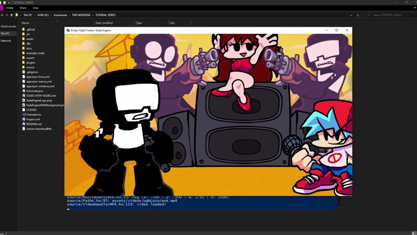Open the purple File menu tab
417x235 pixels.
(x=1, y=8)
